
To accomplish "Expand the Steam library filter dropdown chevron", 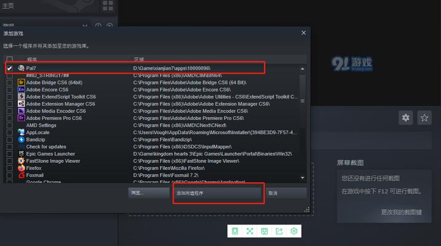I will tap(85, 26).
